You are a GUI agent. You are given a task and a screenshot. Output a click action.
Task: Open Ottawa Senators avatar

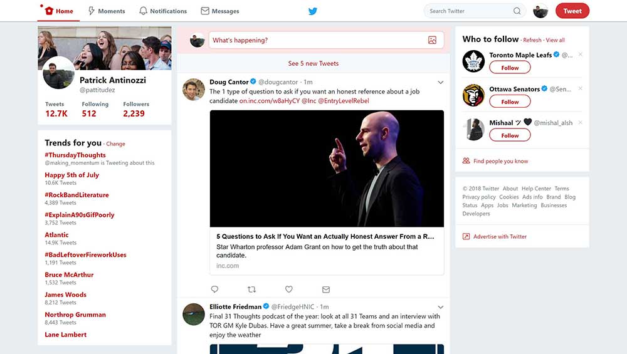click(x=473, y=95)
